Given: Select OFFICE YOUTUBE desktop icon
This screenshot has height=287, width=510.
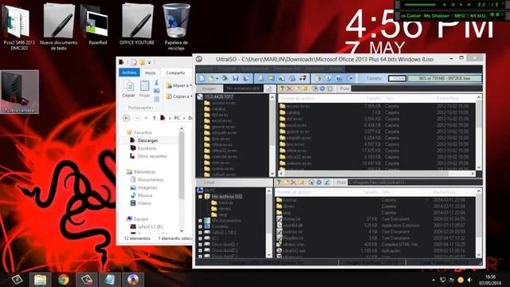Looking at the screenshot, I should [x=137, y=24].
